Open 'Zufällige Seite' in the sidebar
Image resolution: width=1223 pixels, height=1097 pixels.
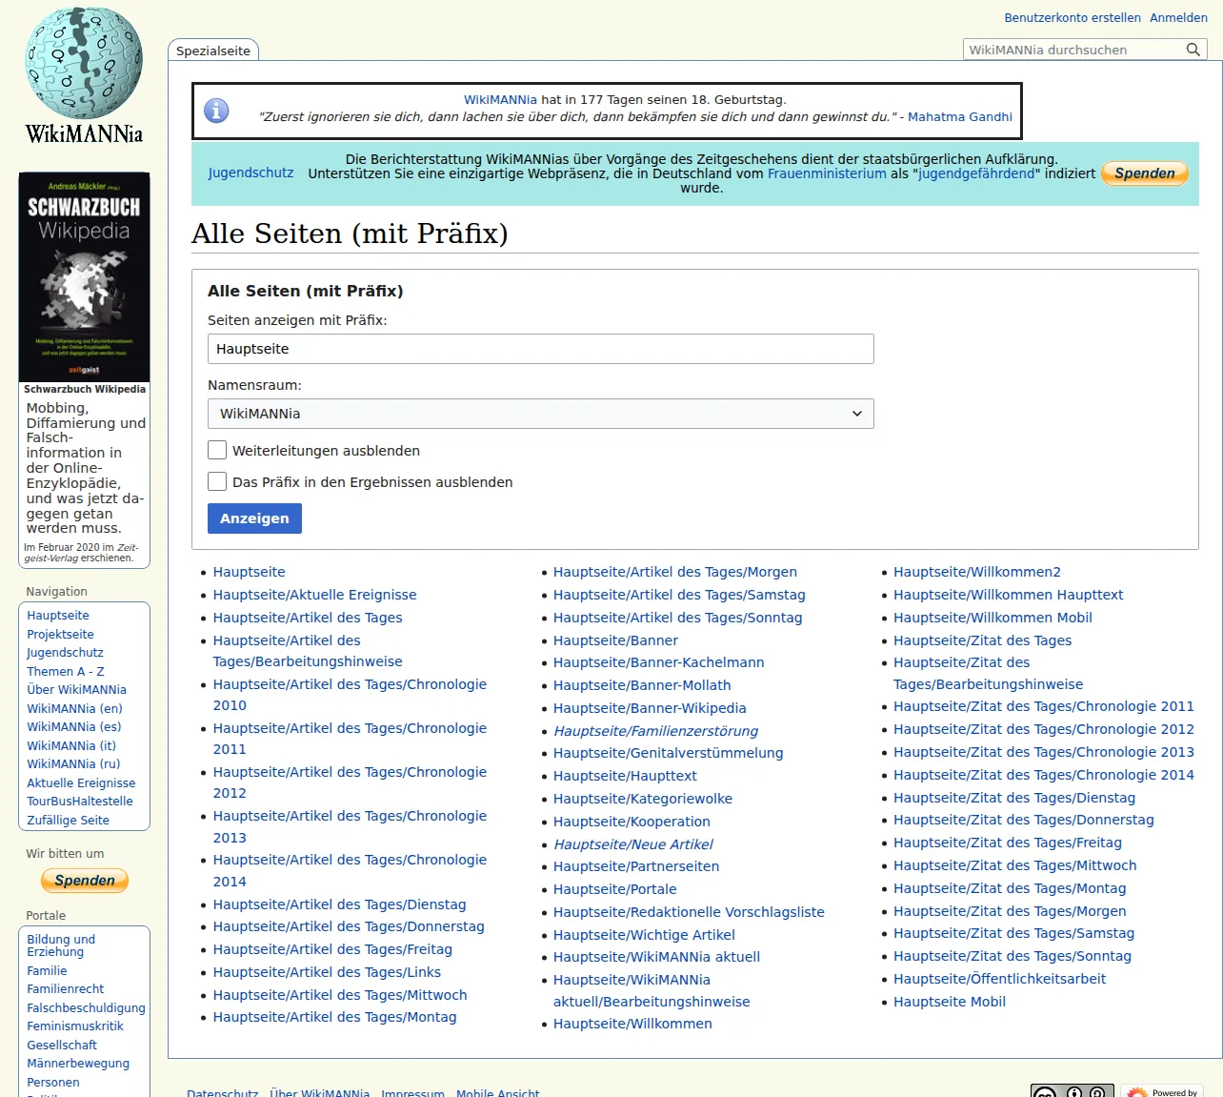pos(68,821)
